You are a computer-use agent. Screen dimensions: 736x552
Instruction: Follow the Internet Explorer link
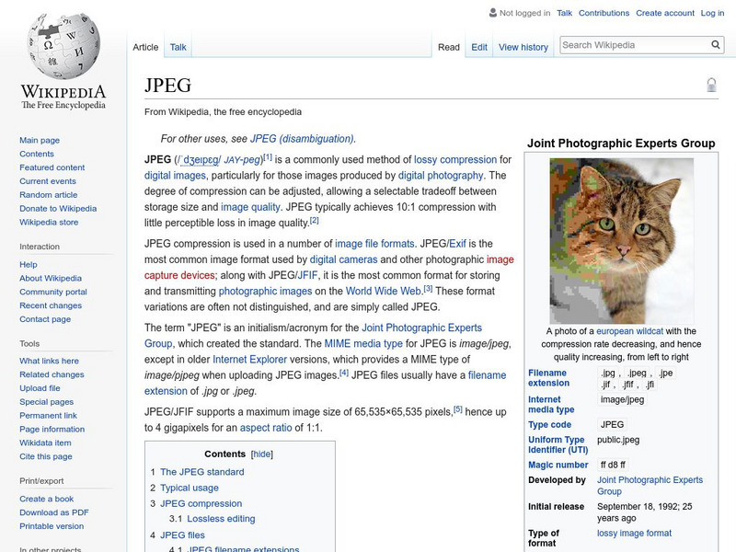pyautogui.click(x=249, y=360)
